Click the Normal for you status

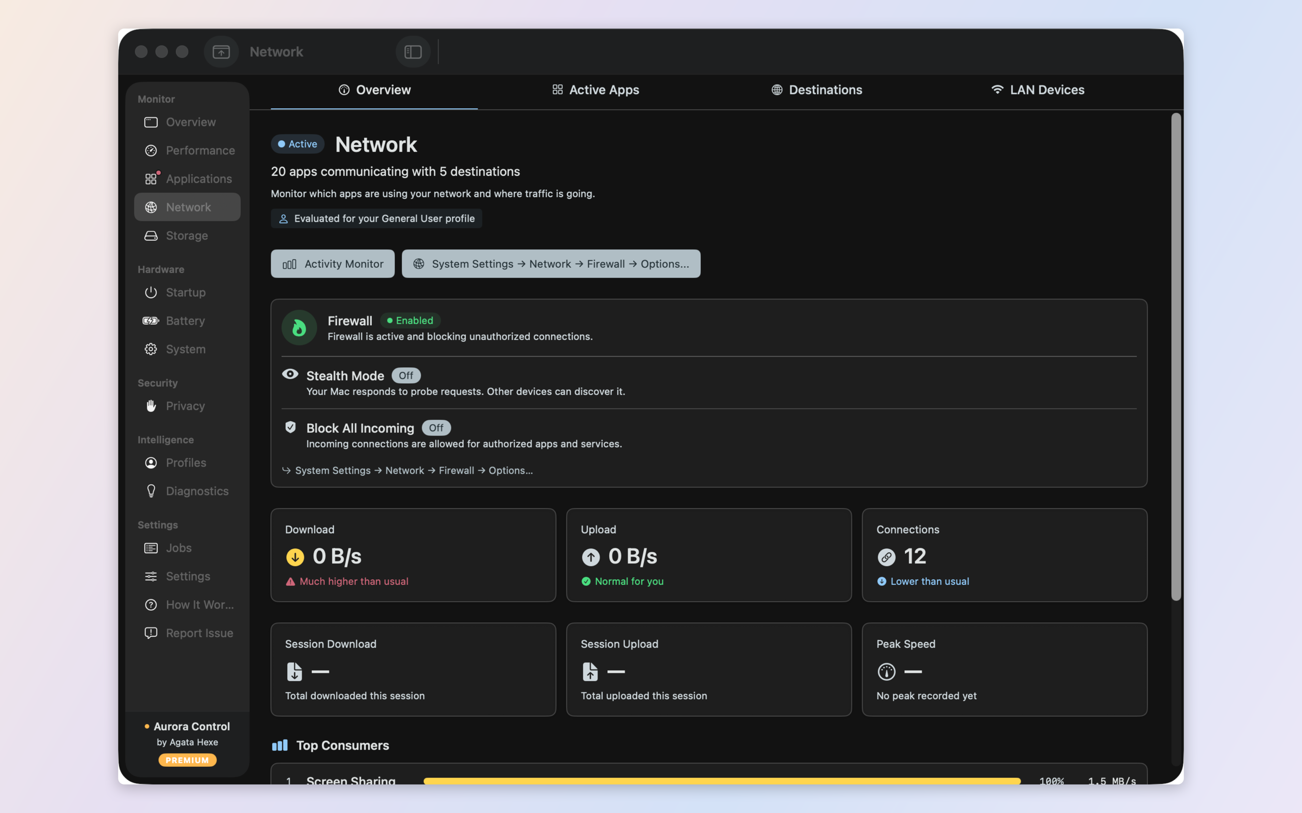pos(623,581)
